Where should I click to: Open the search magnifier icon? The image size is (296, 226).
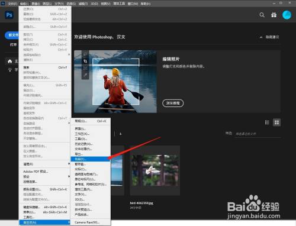click(x=262, y=15)
